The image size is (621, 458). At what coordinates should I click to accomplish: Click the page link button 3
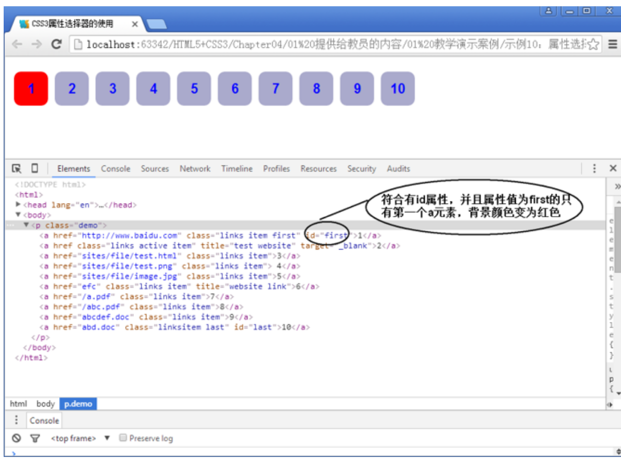(112, 88)
